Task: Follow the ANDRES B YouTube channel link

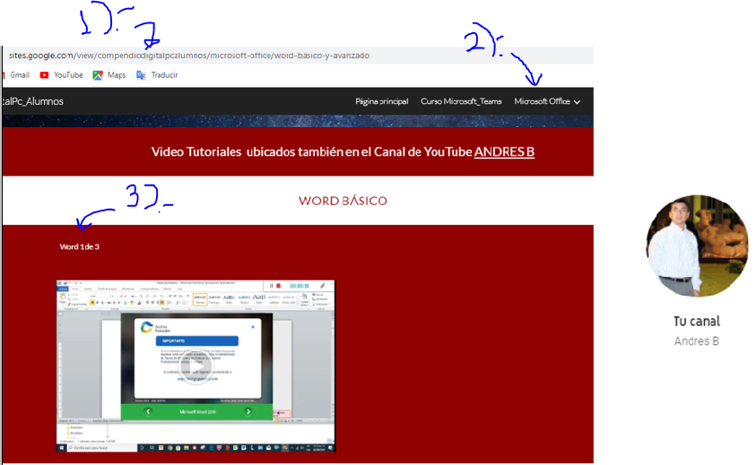Action: tap(504, 151)
